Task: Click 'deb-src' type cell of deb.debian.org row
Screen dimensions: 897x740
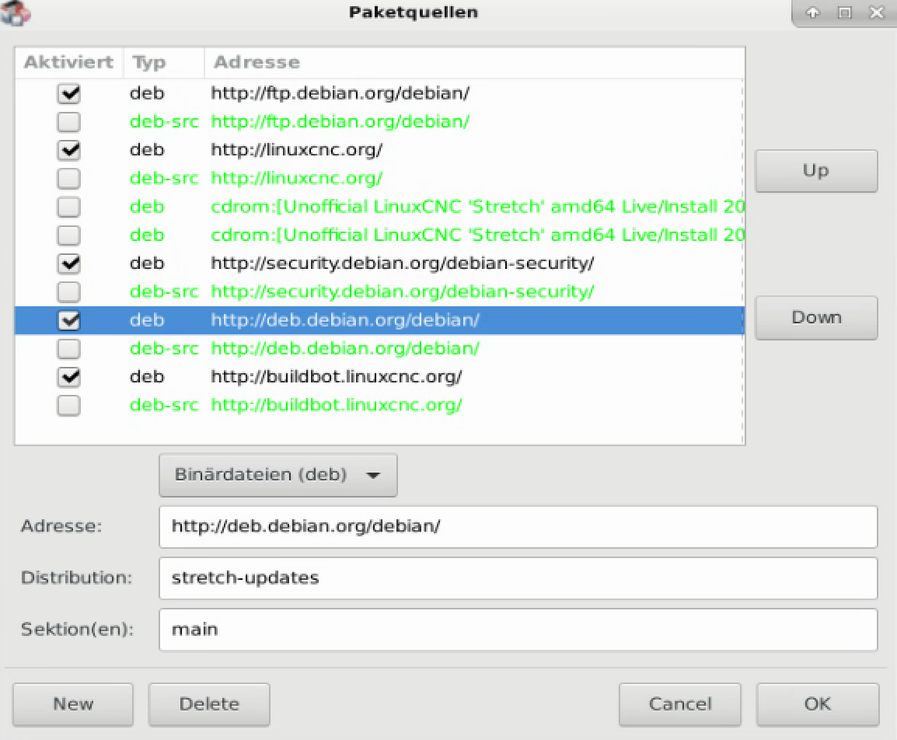Action: coord(164,348)
